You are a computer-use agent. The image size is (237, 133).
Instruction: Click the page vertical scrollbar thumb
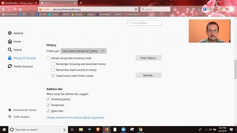(x=236, y=69)
